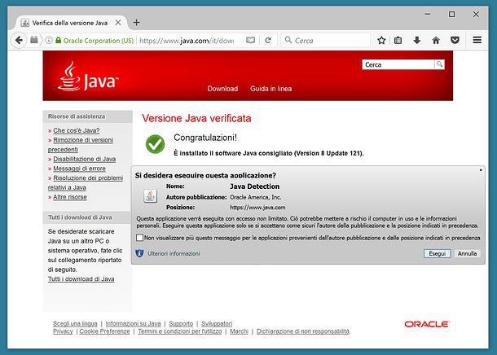Save to Pocket icon
497x355 pixels.
tap(455, 40)
